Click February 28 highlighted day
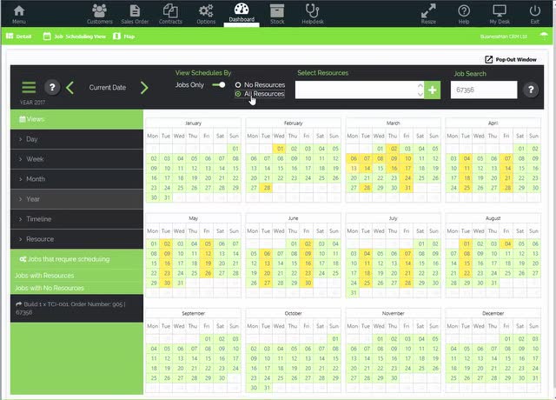 click(x=267, y=188)
